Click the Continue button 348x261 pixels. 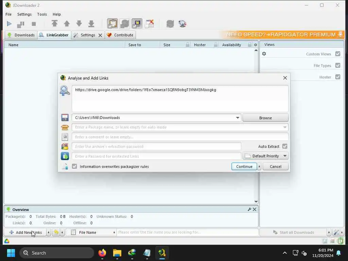tap(244, 167)
